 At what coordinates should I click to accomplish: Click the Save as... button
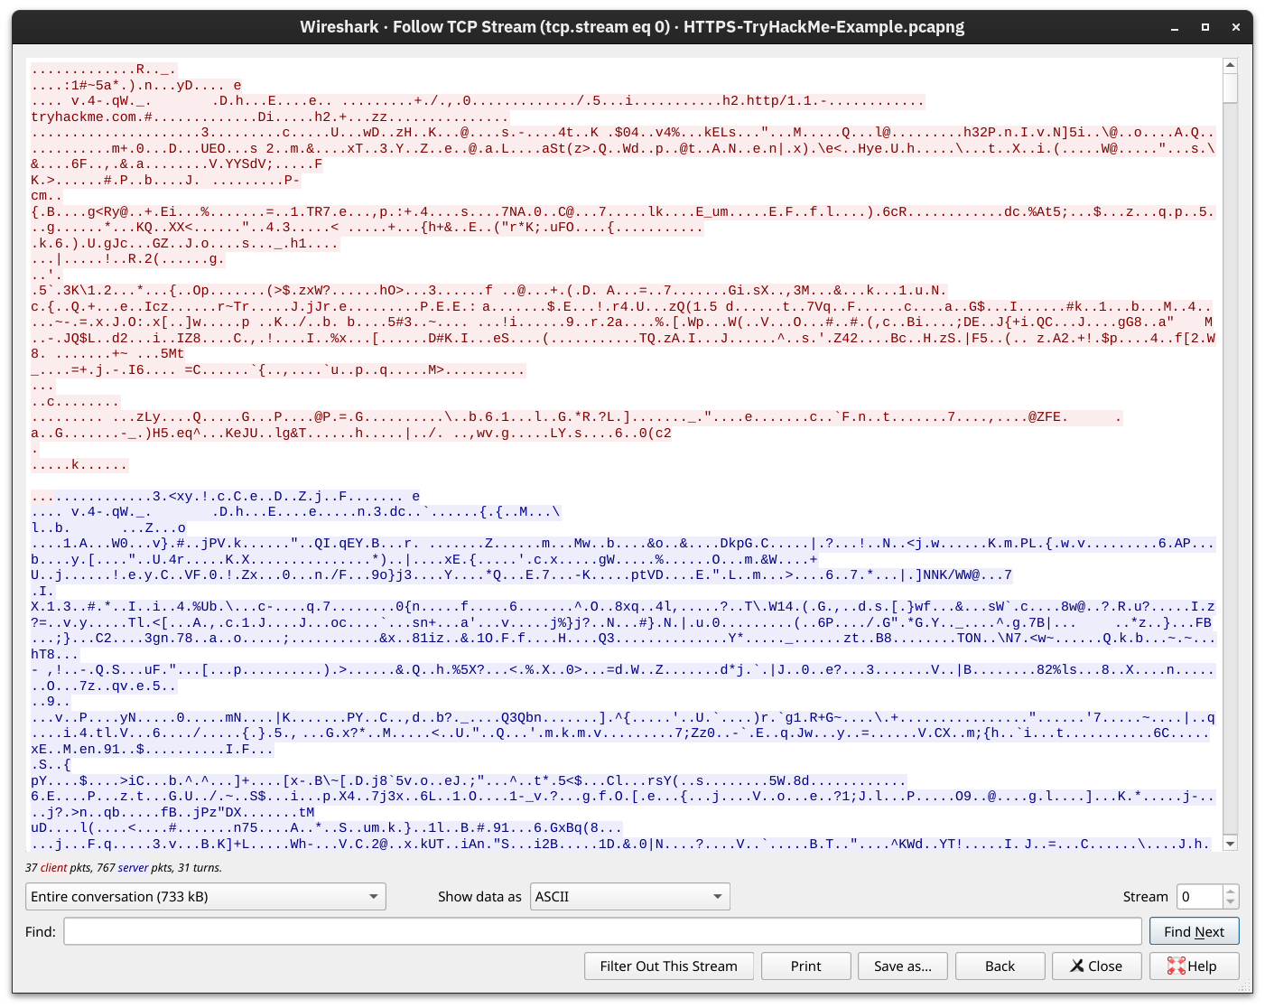tap(902, 966)
